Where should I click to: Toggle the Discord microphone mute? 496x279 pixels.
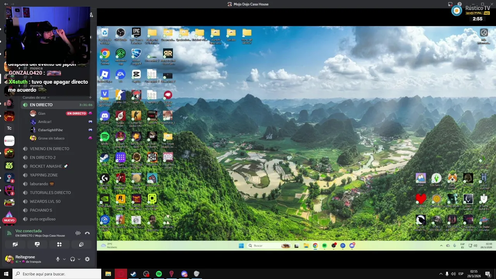58,259
